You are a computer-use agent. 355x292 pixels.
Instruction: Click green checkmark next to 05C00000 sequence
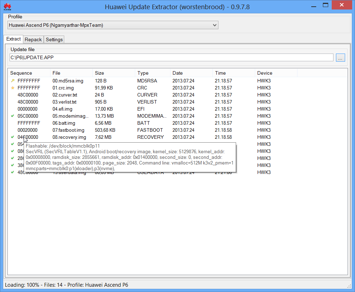click(13, 116)
